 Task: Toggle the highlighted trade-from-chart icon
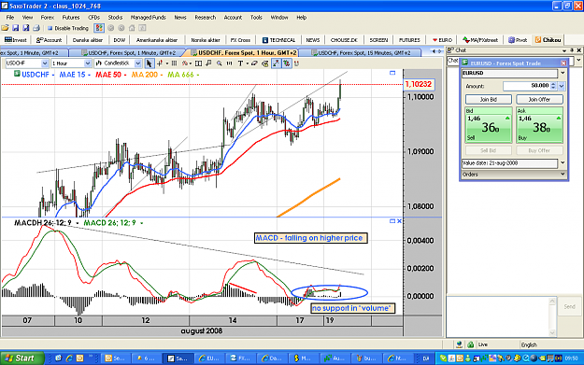286,63
